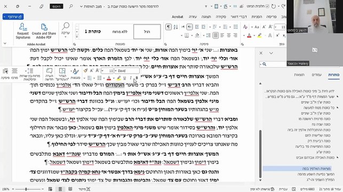Select the ללא מרווח style
Screen dimensions: 343x192
(x=119, y=31)
